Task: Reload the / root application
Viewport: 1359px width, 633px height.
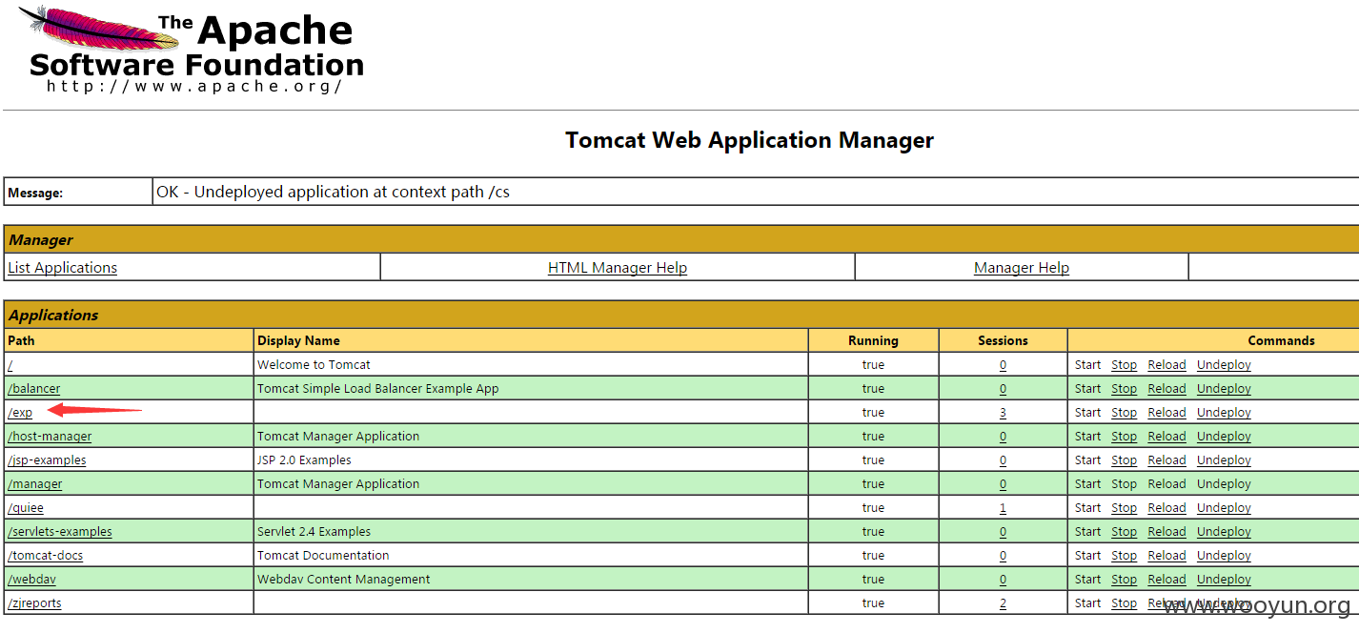Action: tap(1166, 365)
